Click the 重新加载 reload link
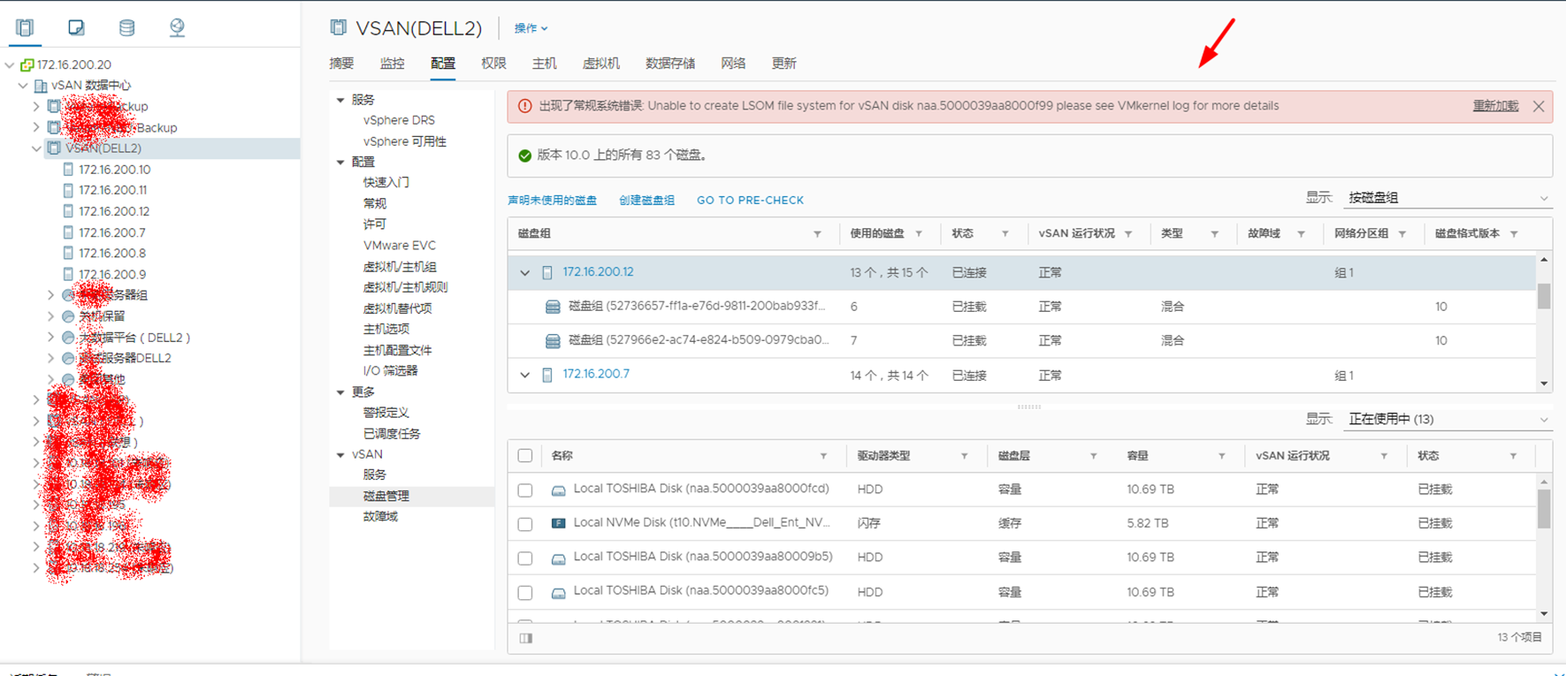The width and height of the screenshot is (1566, 676). (x=1495, y=106)
